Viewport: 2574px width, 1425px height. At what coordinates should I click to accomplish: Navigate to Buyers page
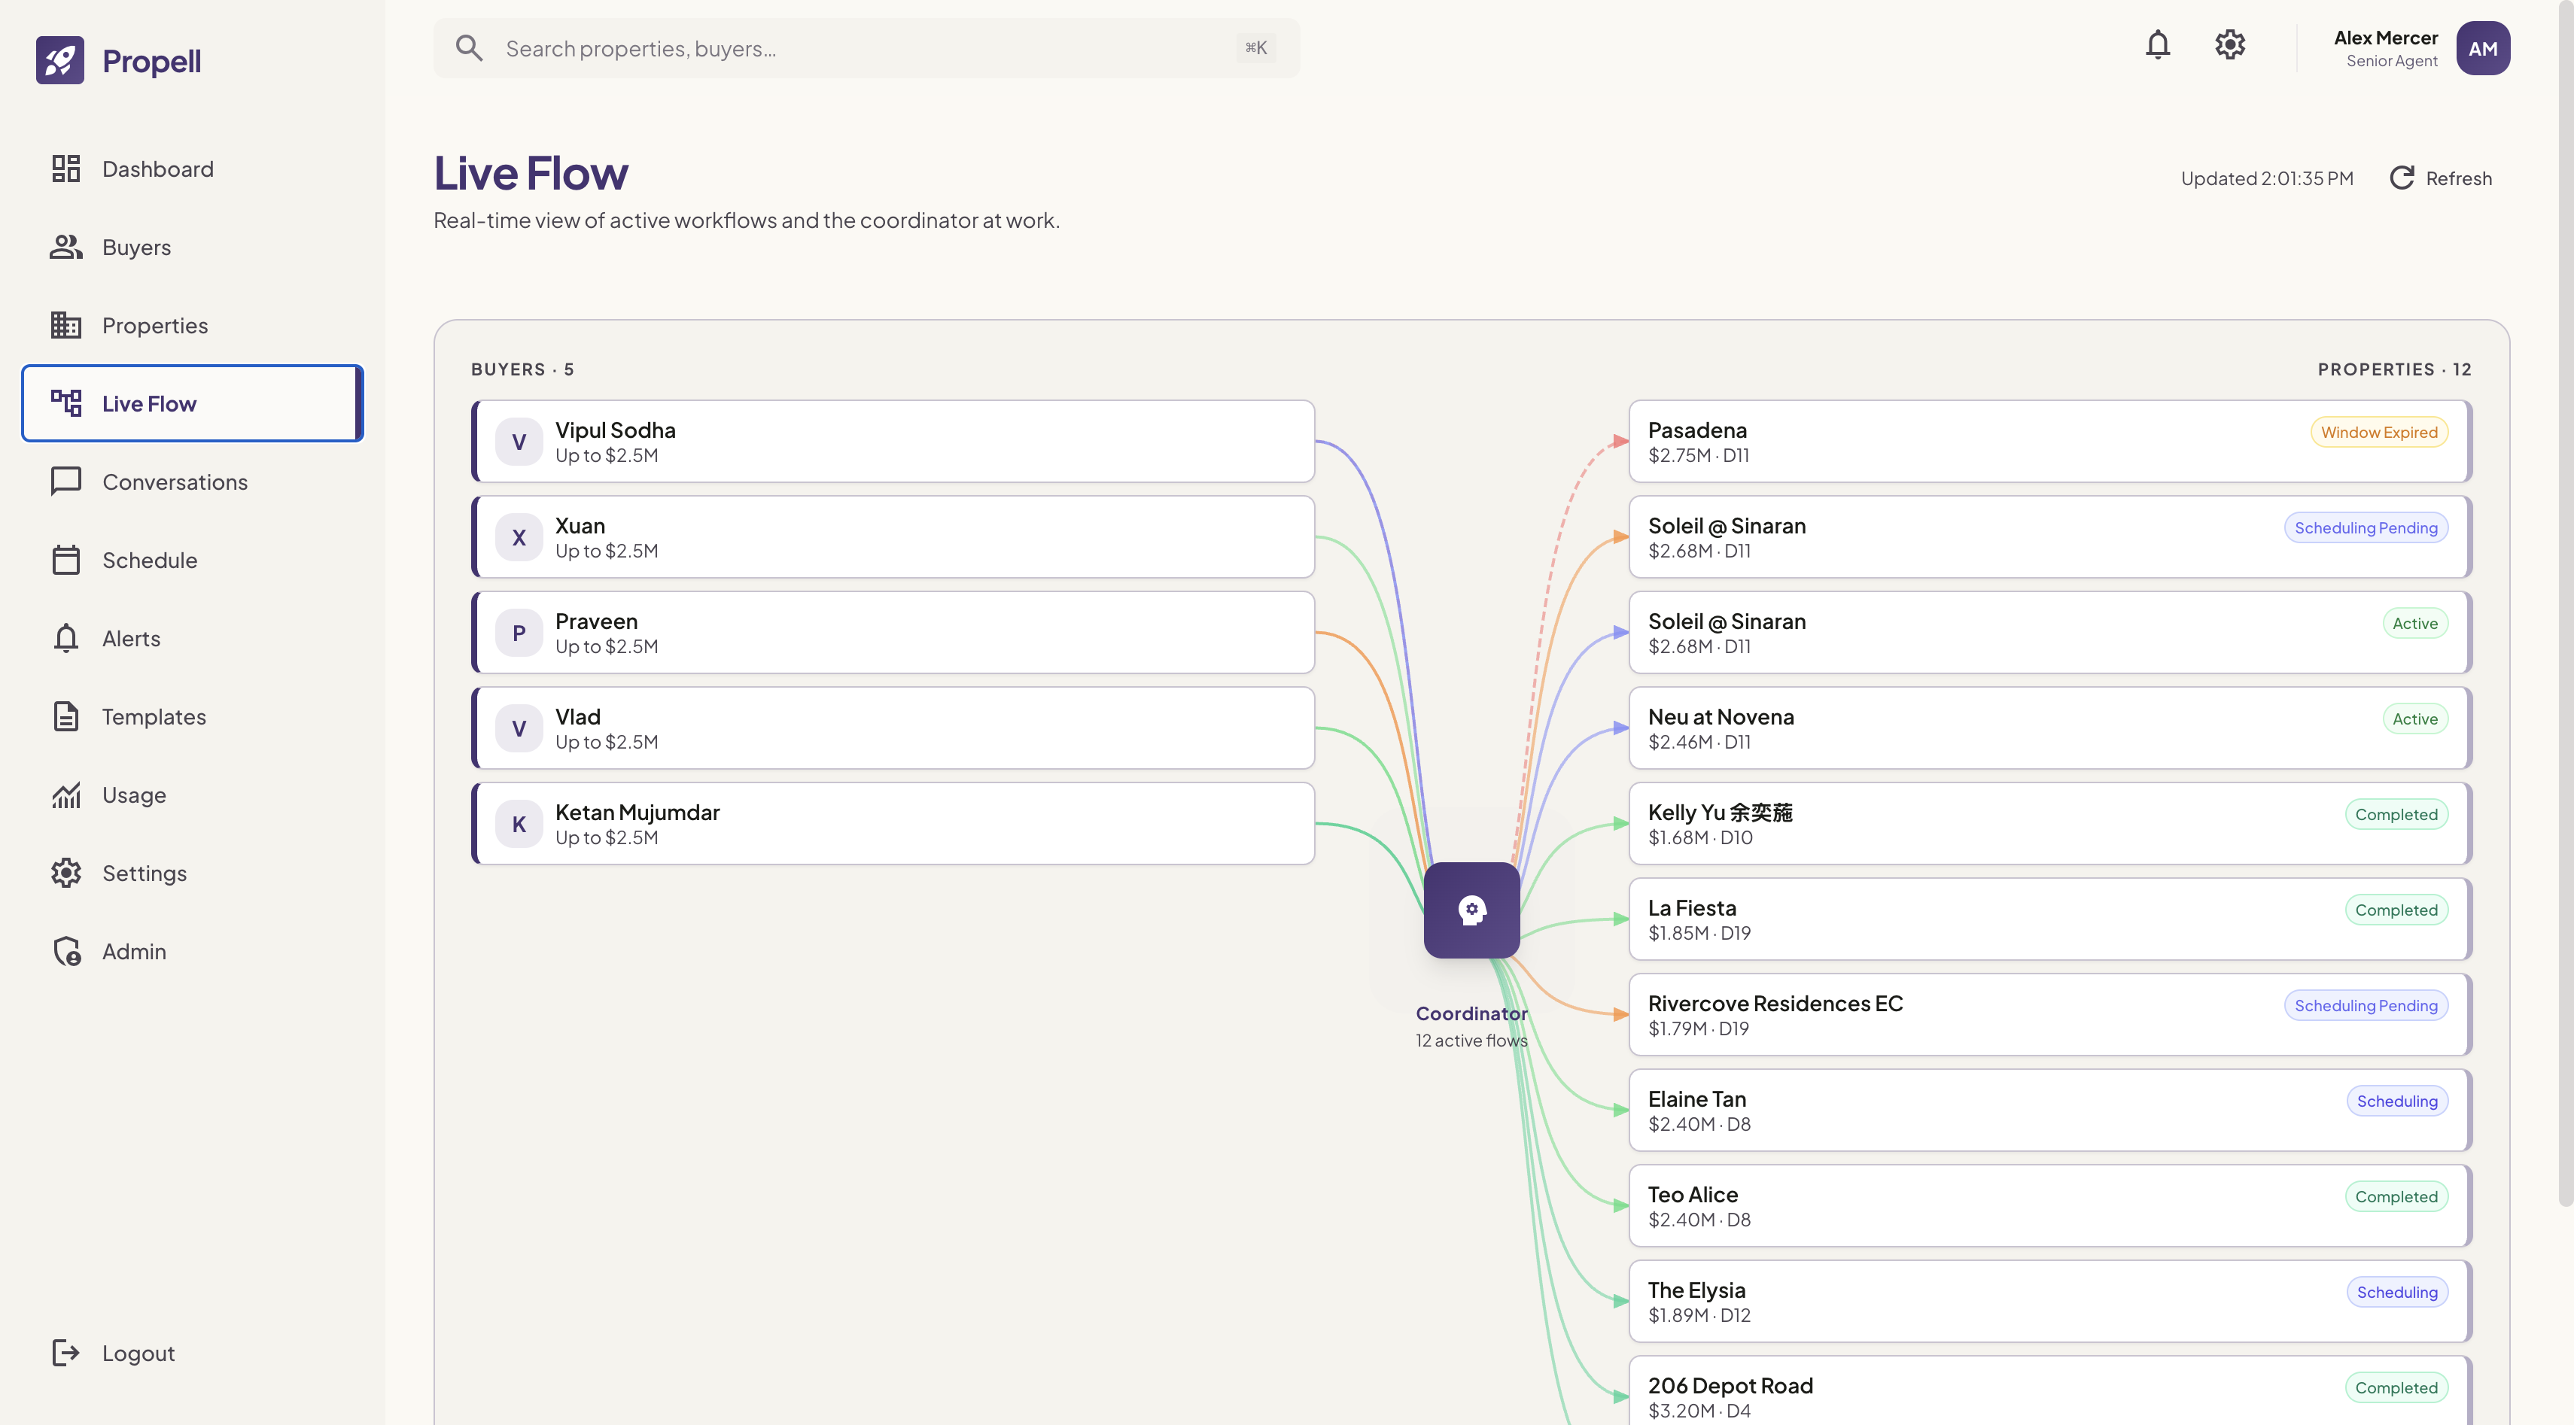tap(192, 247)
